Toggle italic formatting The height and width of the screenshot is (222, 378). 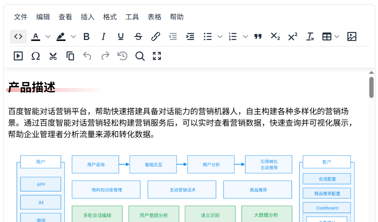[104, 37]
